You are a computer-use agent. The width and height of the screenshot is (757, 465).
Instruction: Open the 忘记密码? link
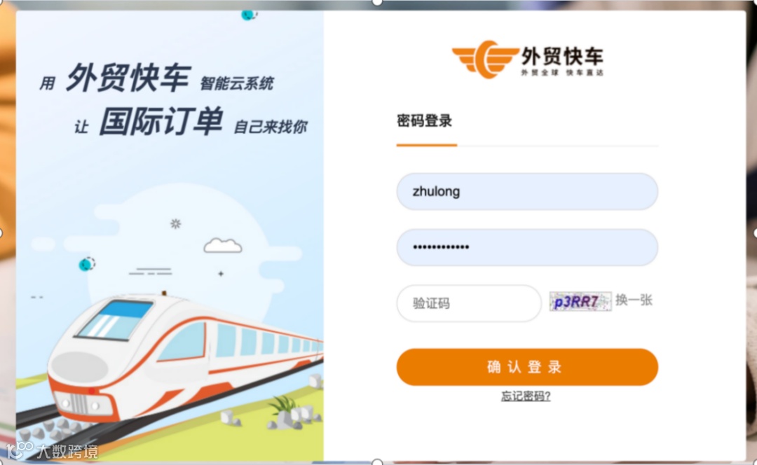pyautogui.click(x=526, y=396)
